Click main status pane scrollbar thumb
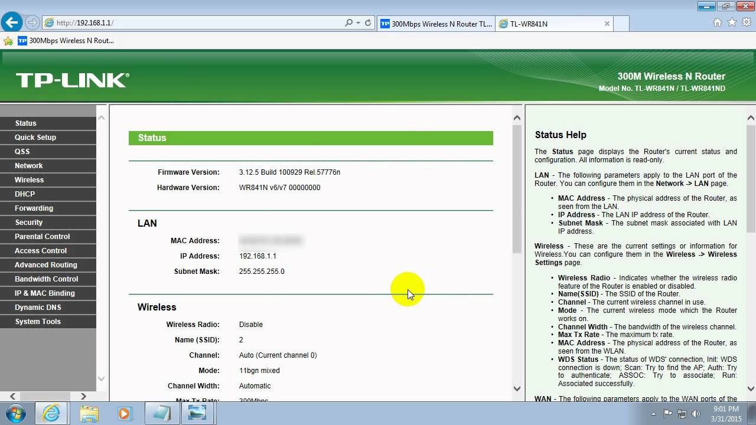Viewport: 756px width, 425px height. tap(517, 189)
